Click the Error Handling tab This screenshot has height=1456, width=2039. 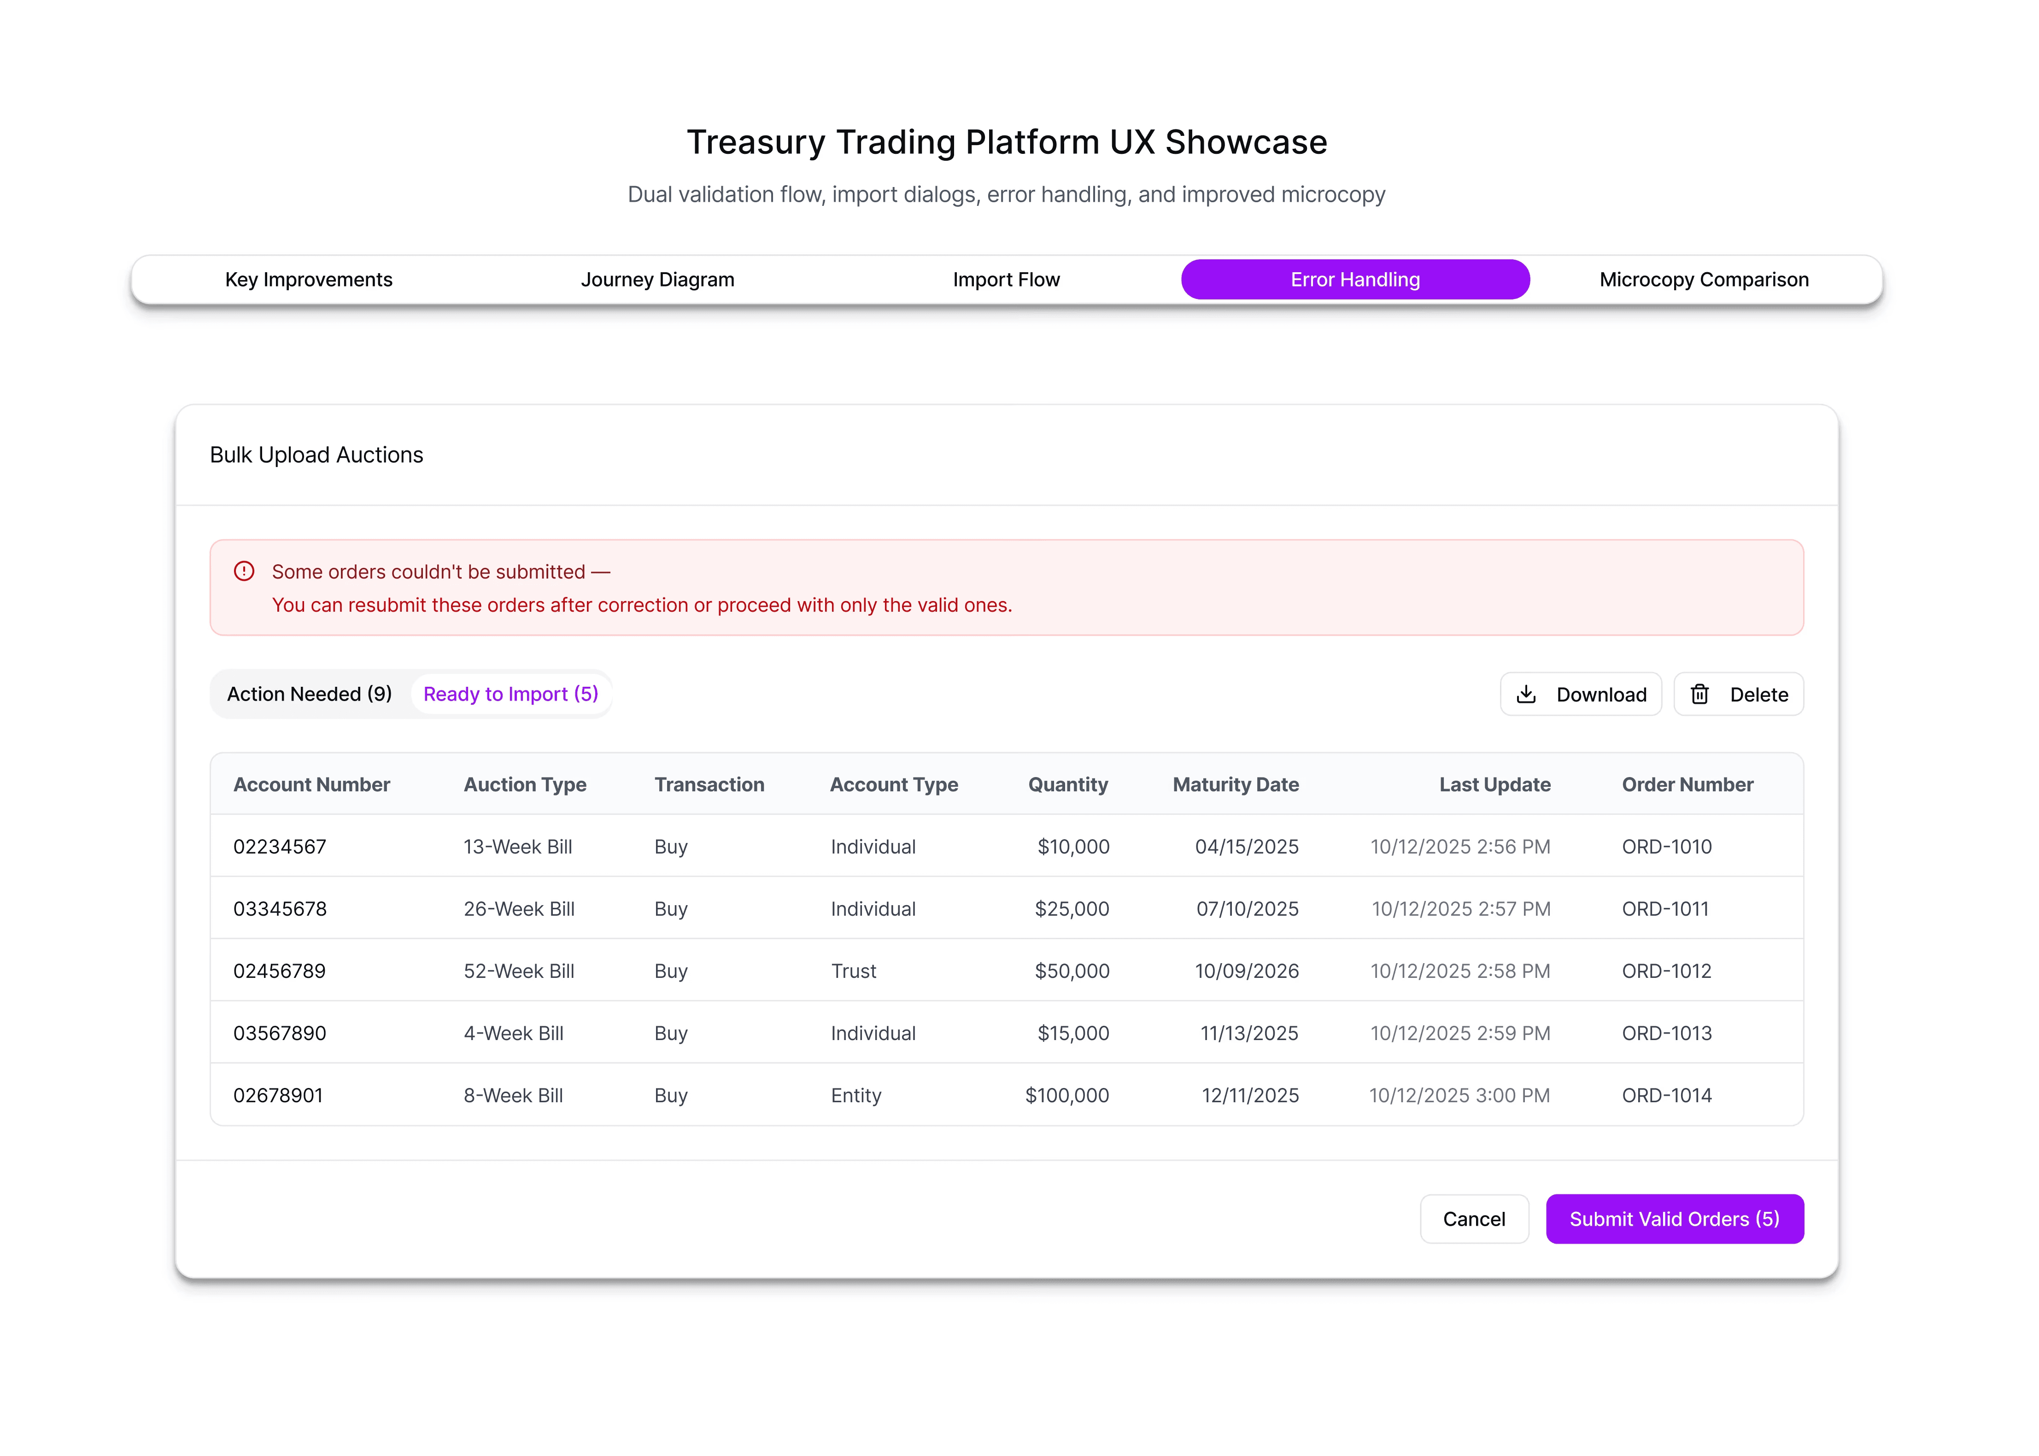tap(1354, 280)
